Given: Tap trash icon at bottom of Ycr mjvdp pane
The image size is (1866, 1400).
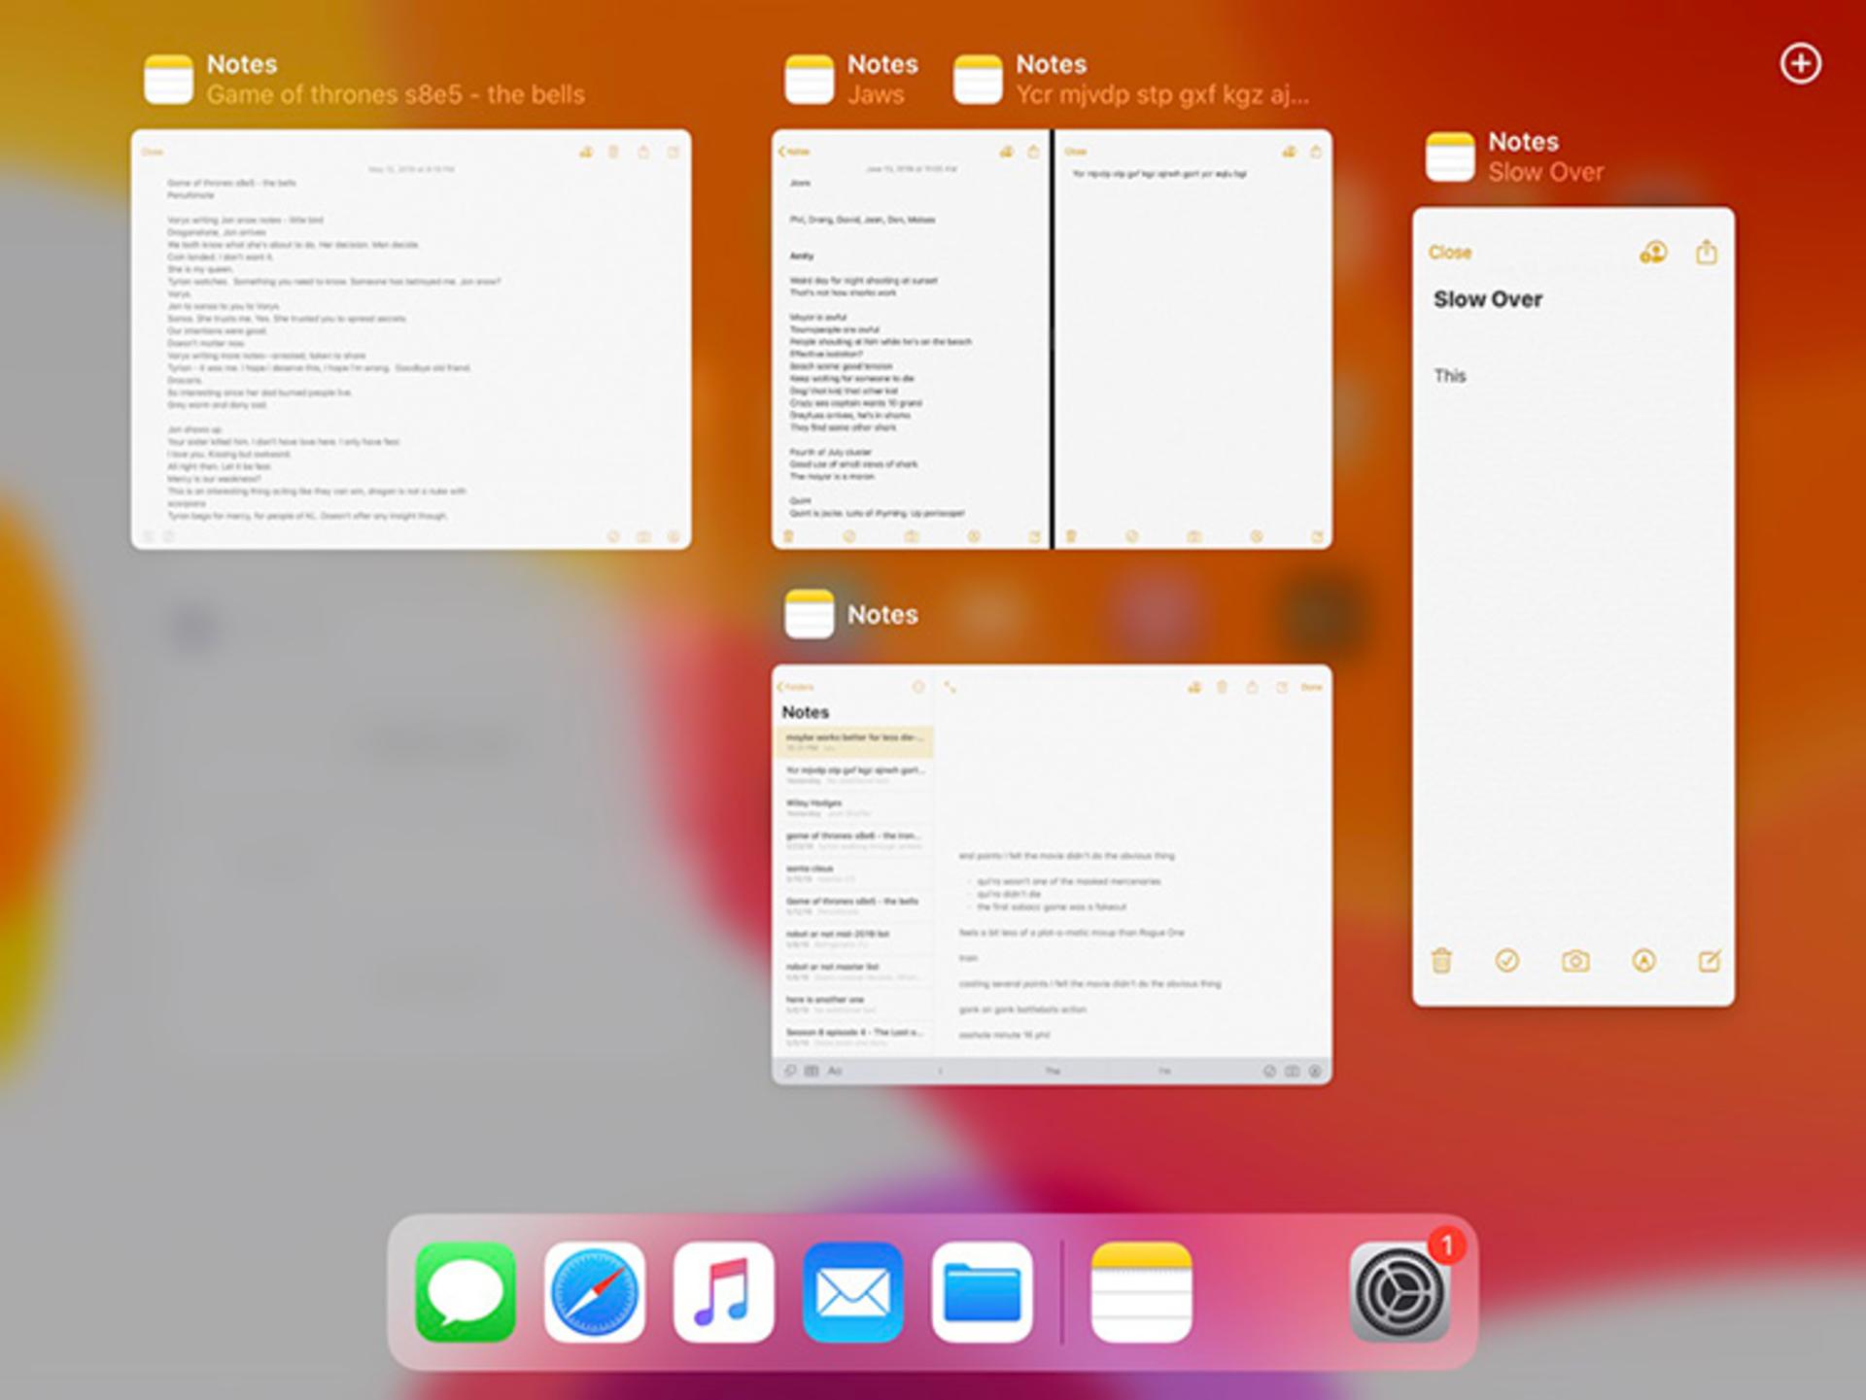Looking at the screenshot, I should [x=1071, y=536].
